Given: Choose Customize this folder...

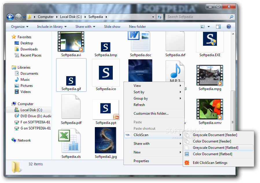Looking at the screenshot, I should coord(154,114).
